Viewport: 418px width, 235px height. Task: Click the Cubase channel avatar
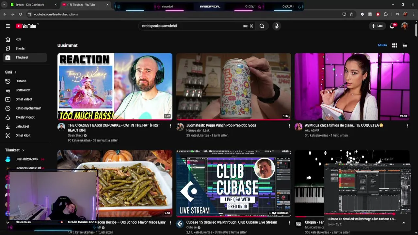[x=180, y=224]
